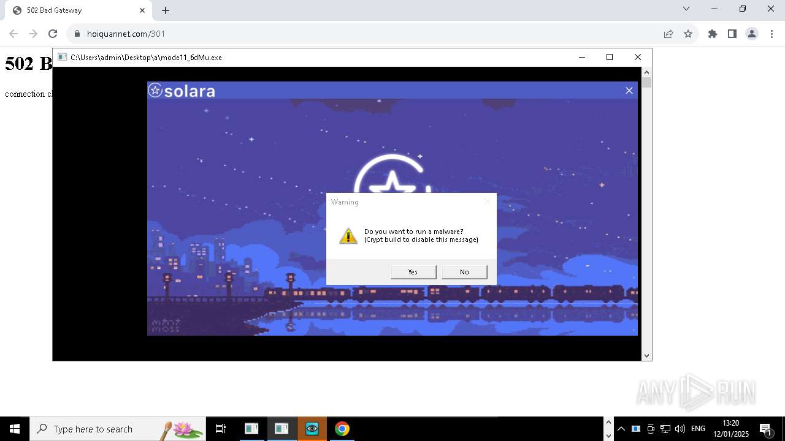Viewport: 785px width, 441px height.
Task: Open the Windows Start menu
Action: [x=15, y=429]
